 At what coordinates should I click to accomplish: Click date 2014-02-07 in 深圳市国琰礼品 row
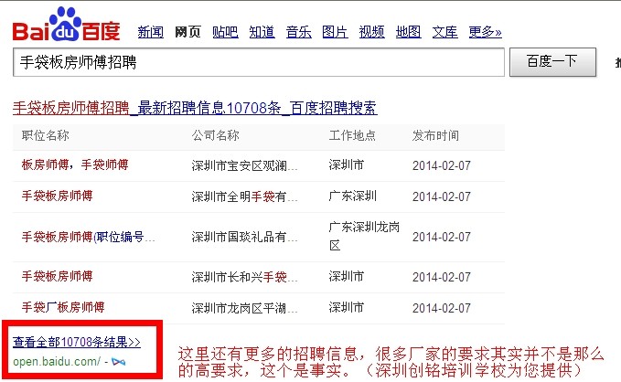tap(442, 237)
